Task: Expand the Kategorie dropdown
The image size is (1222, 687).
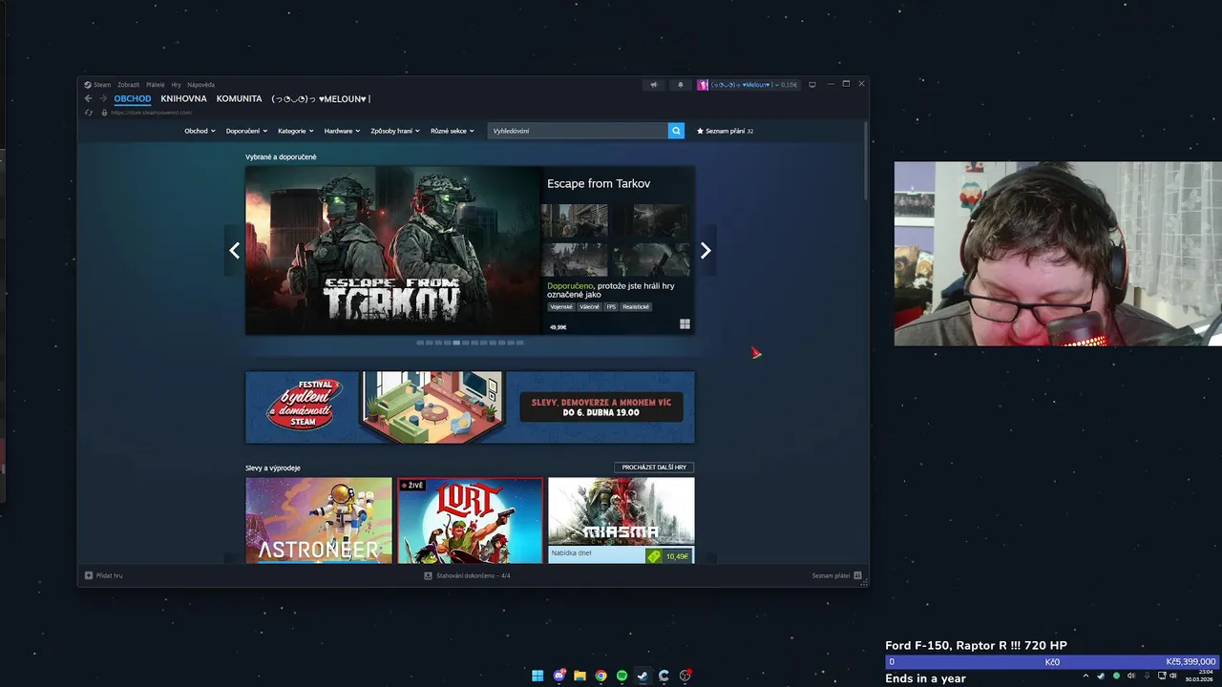Action: pos(296,131)
